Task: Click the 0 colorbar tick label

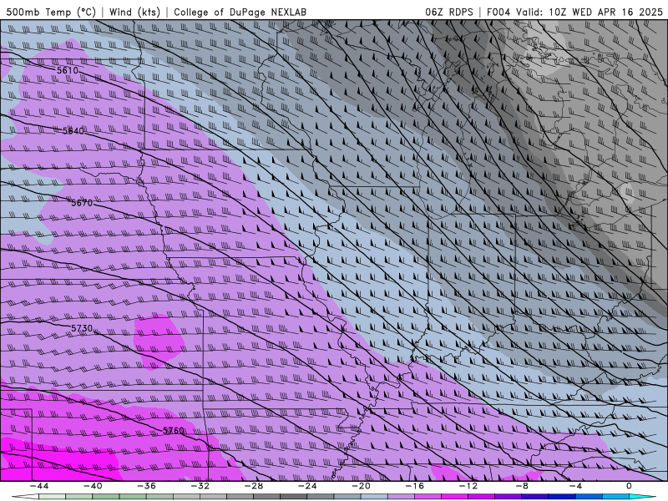Action: point(629,486)
